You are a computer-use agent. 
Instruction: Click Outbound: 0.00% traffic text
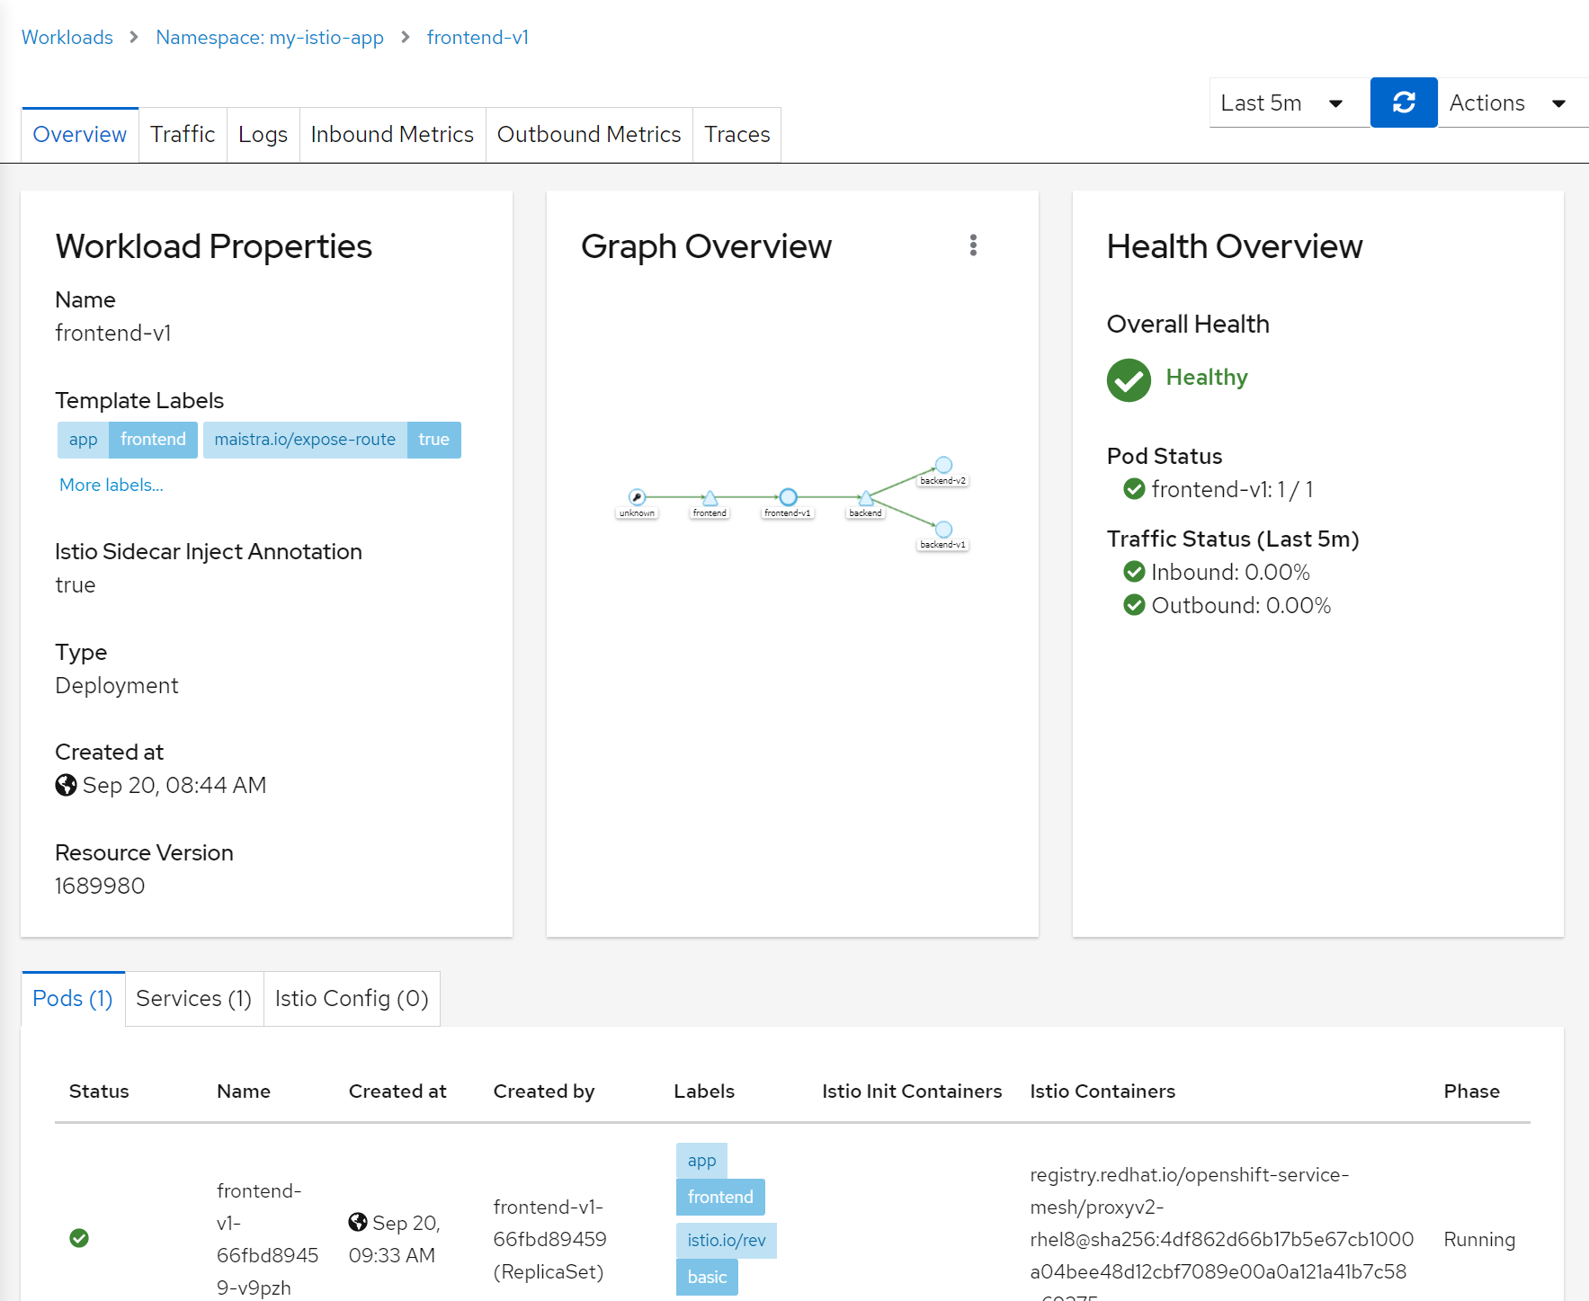1241,605
